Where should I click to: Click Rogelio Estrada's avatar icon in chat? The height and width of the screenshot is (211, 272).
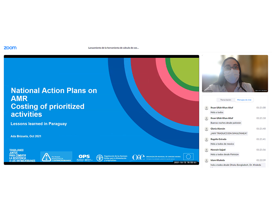[x=206, y=139]
